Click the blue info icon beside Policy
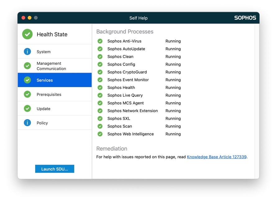 27,123
